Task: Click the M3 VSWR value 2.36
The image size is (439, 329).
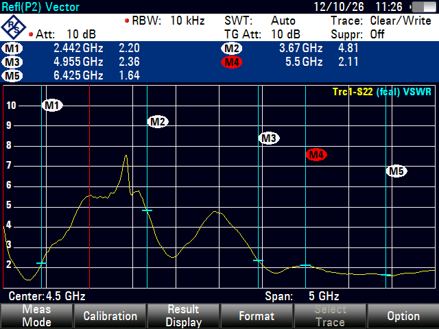Action: click(129, 62)
